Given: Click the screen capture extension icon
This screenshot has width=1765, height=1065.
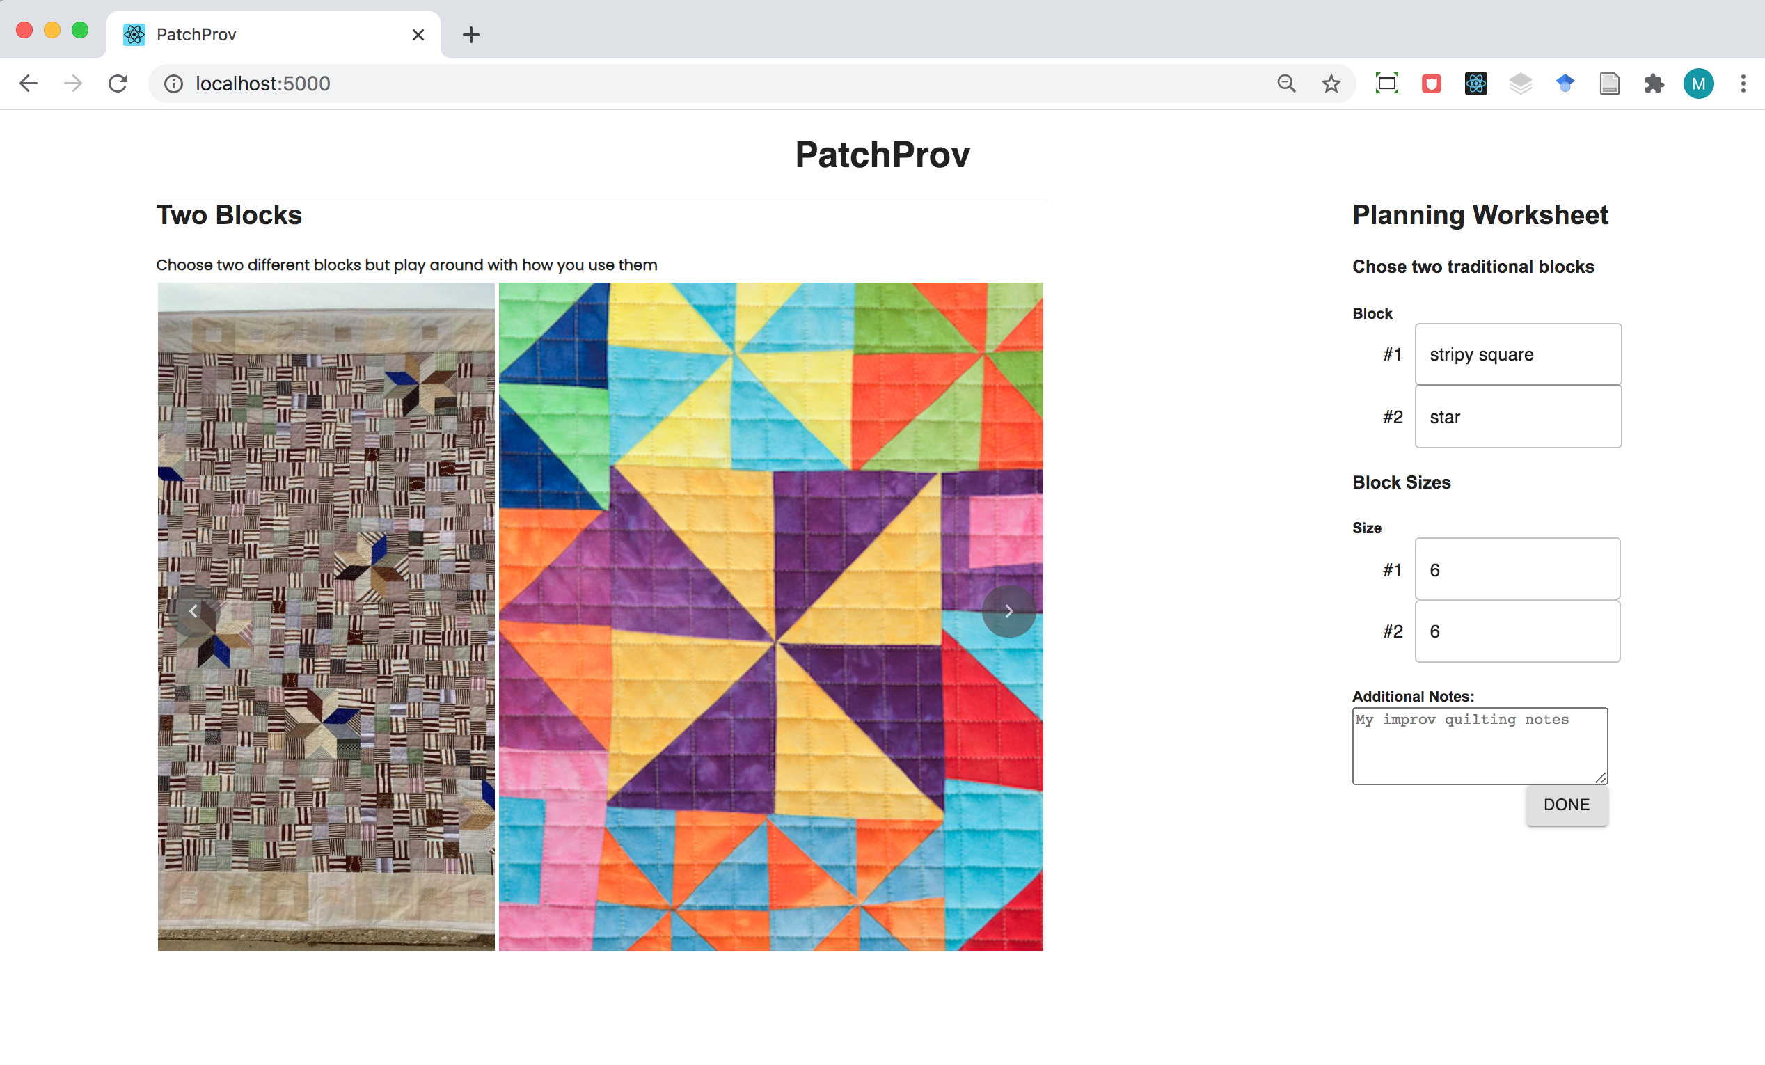Looking at the screenshot, I should coord(1387,84).
